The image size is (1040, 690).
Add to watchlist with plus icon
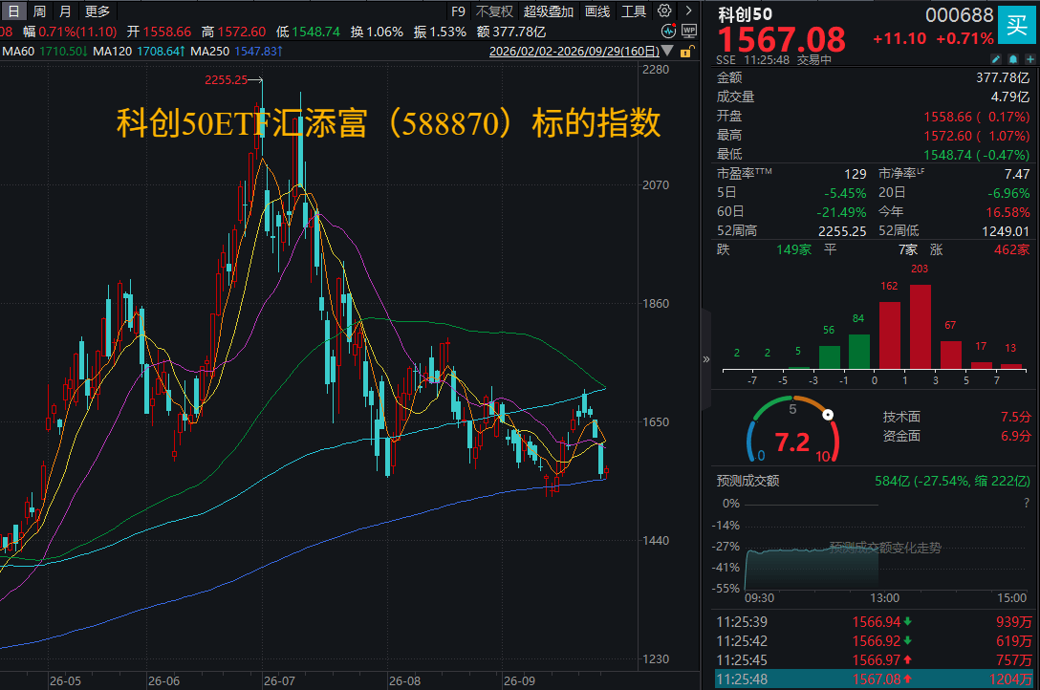click(1030, 59)
